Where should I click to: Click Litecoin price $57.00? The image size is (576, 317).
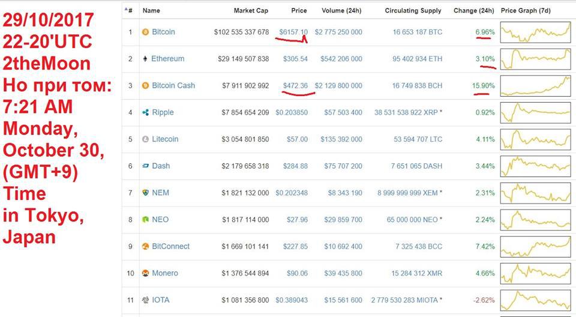(297, 139)
